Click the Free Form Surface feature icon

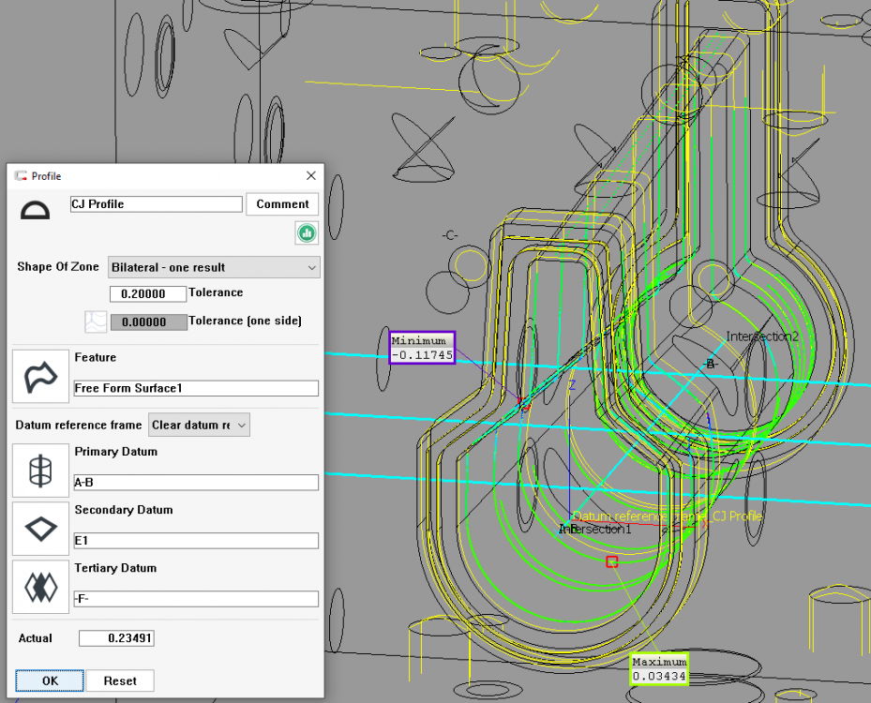(x=40, y=376)
